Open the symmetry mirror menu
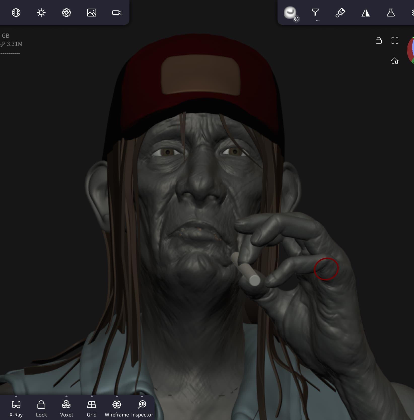 pyautogui.click(x=365, y=13)
